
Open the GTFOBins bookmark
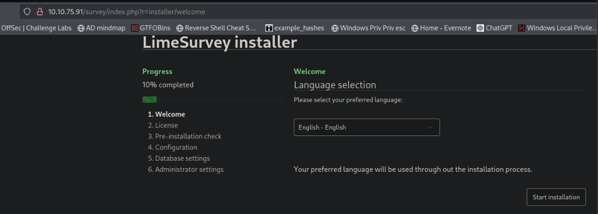point(151,28)
